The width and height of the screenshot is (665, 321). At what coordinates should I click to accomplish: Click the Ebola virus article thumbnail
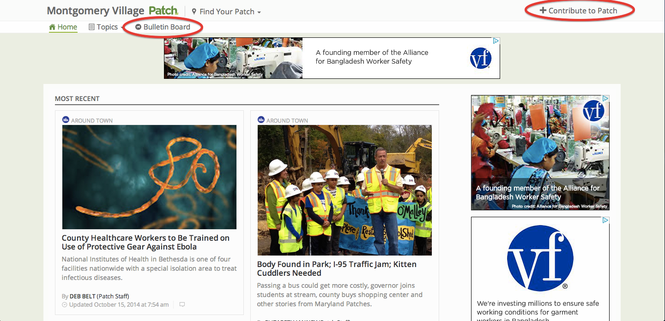(x=149, y=177)
